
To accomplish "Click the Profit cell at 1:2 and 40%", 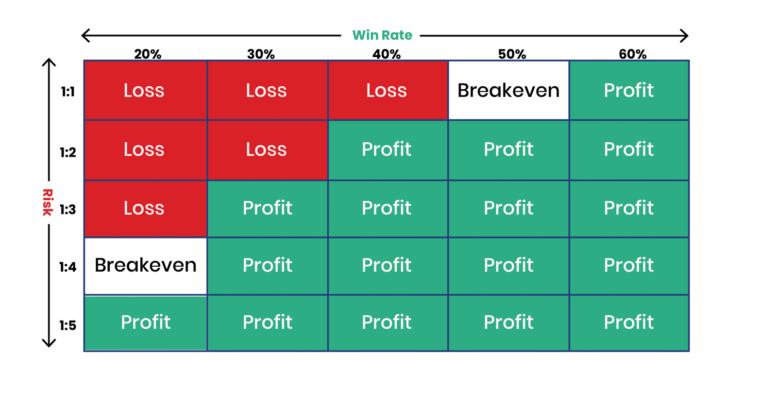I will 387,149.
